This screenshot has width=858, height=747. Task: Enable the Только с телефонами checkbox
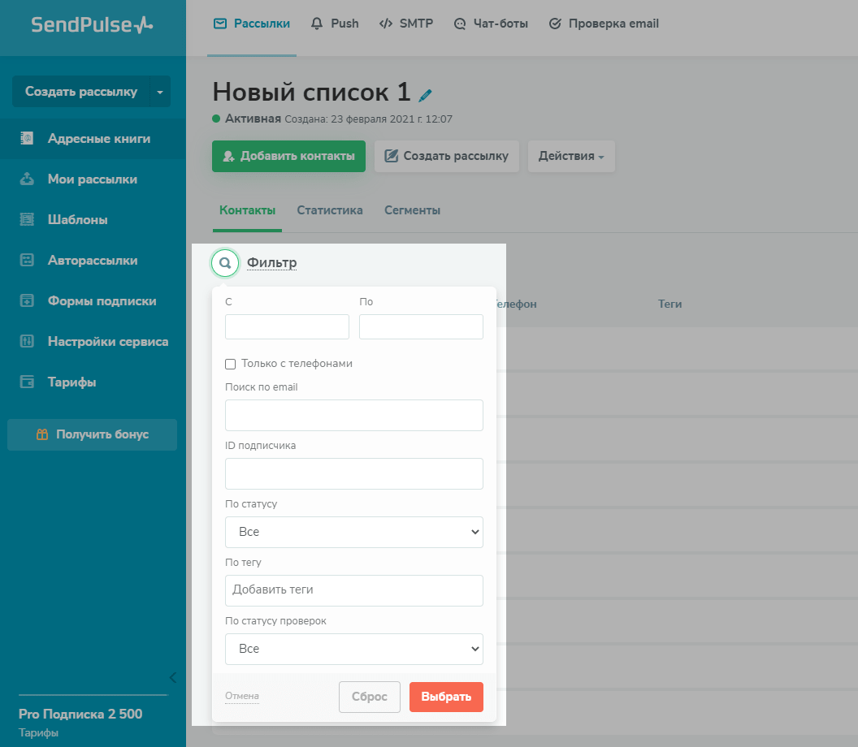point(231,364)
